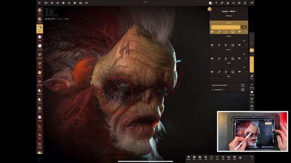Toggle Sym symmetry button on right bar
The width and height of the screenshot is (291, 163).
251,77
